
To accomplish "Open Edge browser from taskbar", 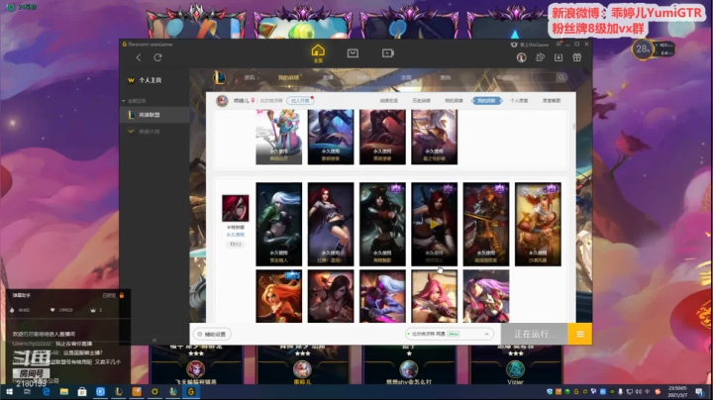I will click(x=46, y=391).
